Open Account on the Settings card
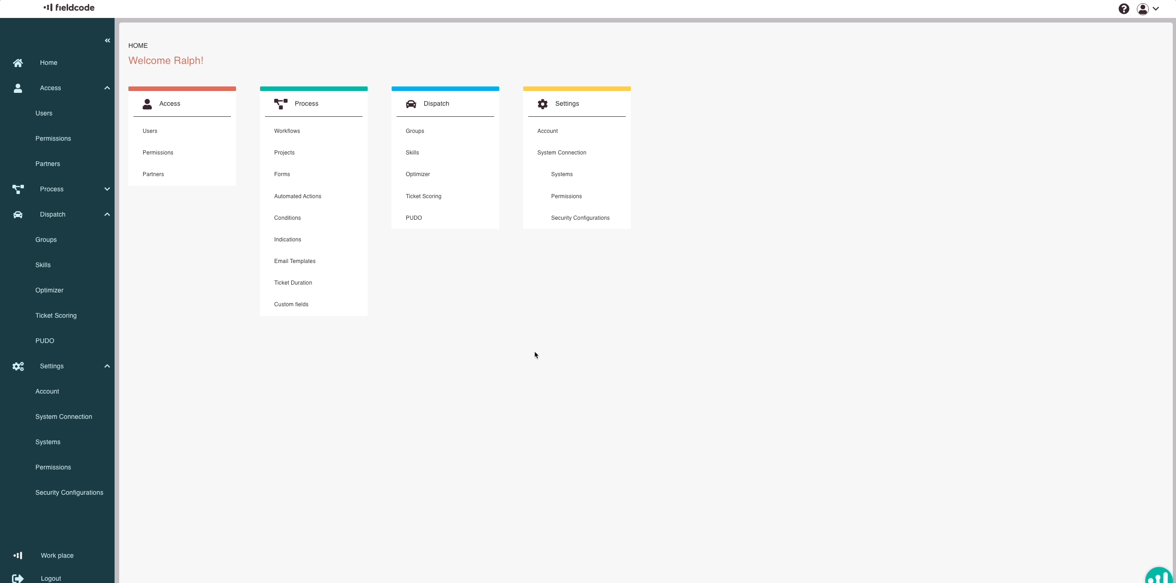 point(548,131)
